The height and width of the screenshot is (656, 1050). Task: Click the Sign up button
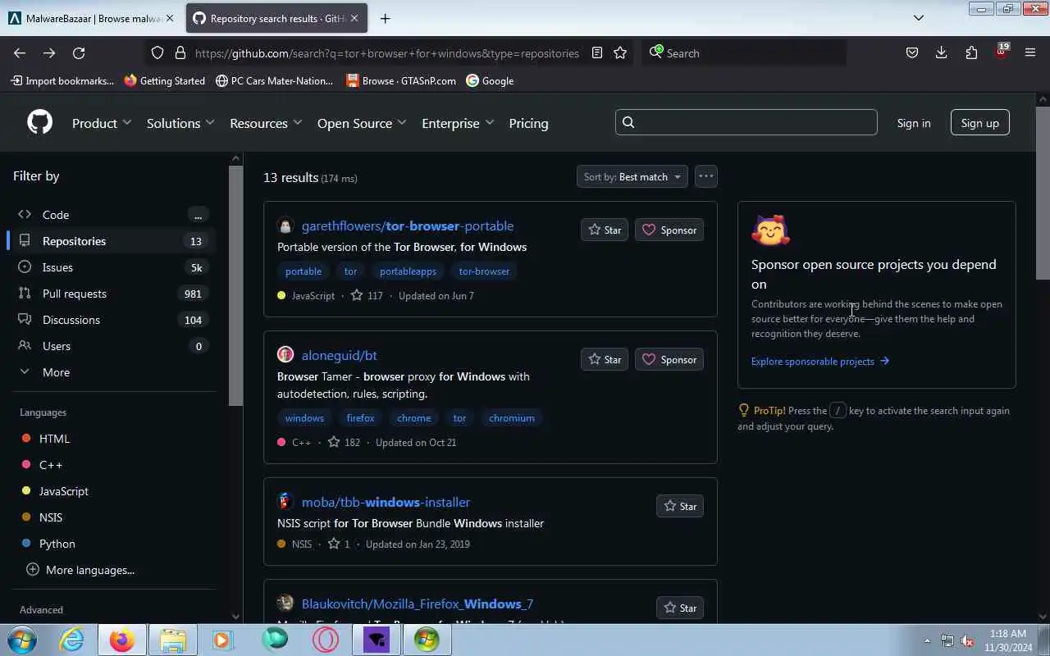979,123
